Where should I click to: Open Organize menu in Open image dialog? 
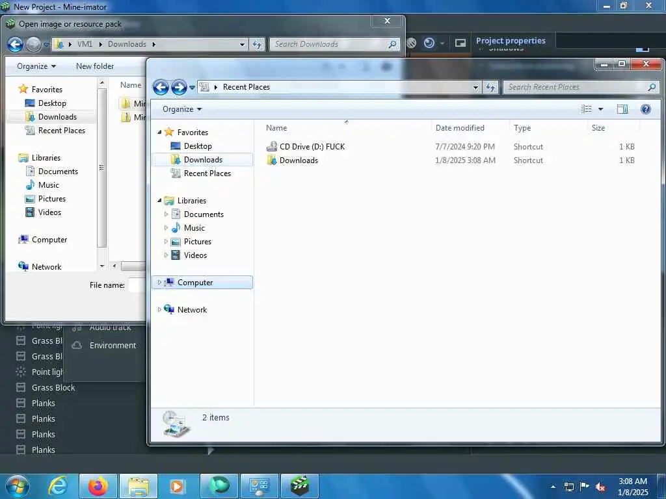pyautogui.click(x=36, y=66)
